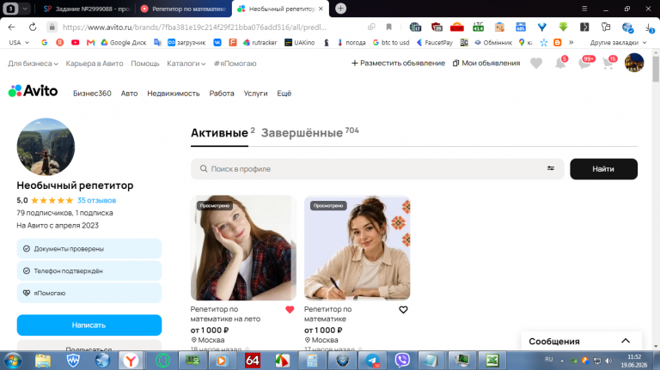Open the 'USA' bookmarks folder dropdown
660x370 pixels.
pos(19,42)
